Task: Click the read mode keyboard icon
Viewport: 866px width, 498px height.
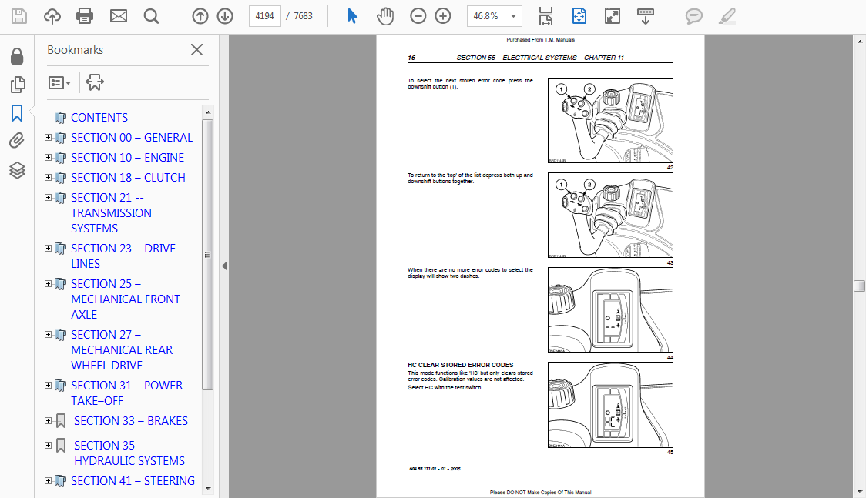Action: click(645, 16)
